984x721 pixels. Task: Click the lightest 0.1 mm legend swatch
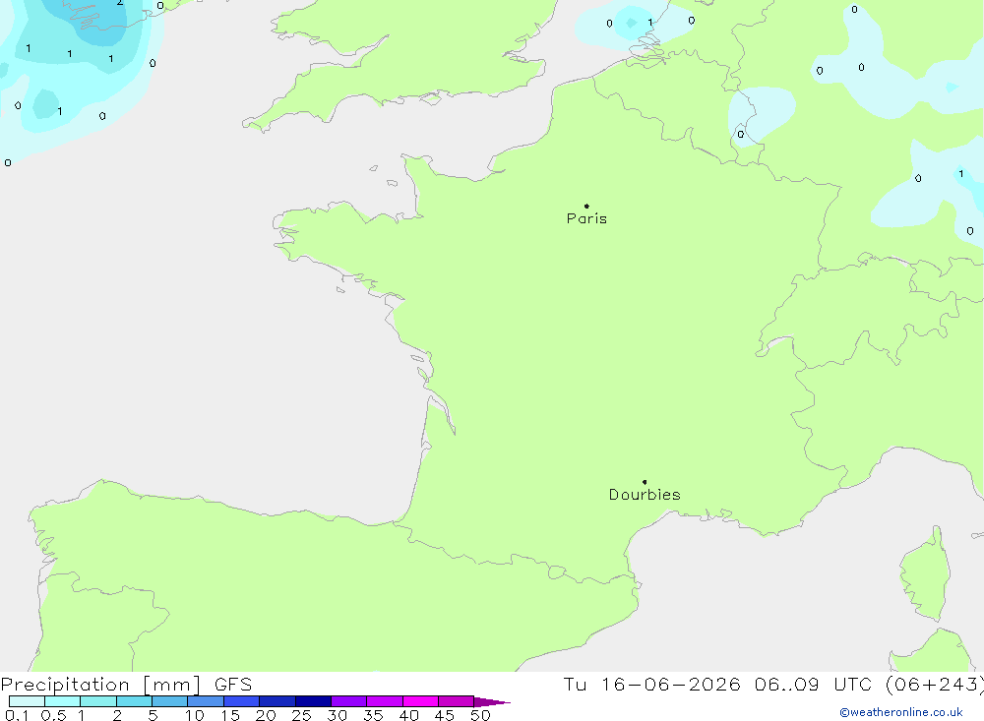27,701
